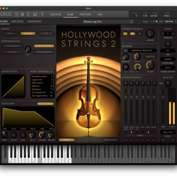Click the Envelope Attack knob

tap(14, 135)
